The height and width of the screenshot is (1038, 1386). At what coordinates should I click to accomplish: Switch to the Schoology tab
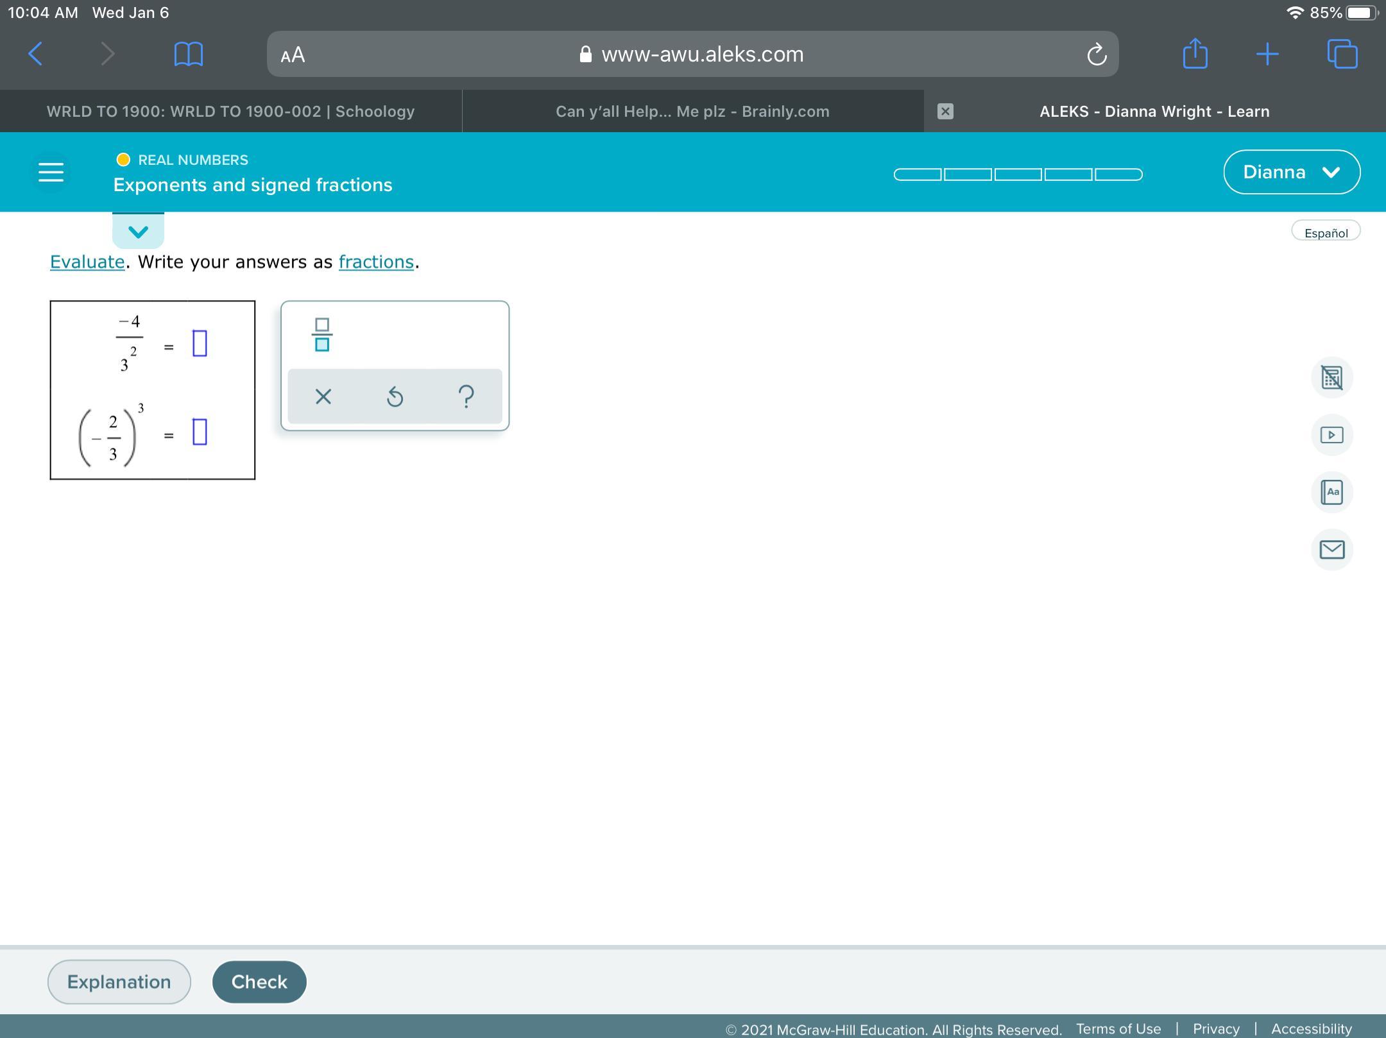(x=230, y=112)
